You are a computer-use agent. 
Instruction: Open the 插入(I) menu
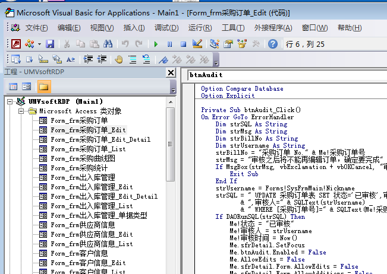coord(134,28)
